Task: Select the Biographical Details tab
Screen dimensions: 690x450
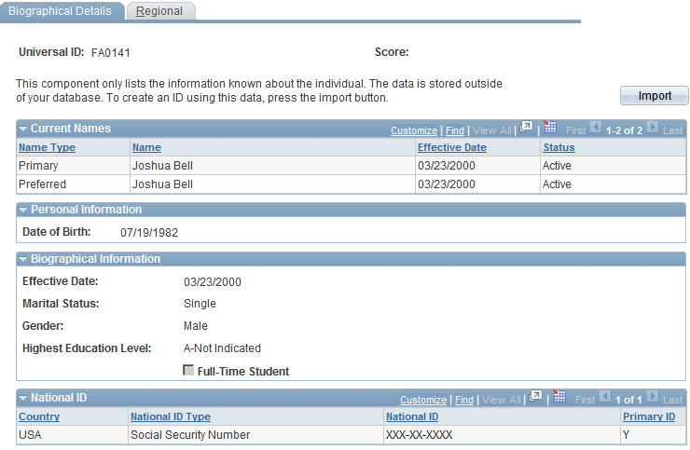Action: pos(62,11)
